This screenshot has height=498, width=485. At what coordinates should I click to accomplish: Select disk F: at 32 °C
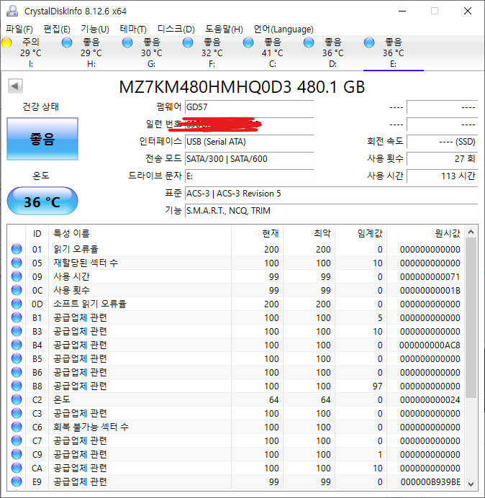212,53
